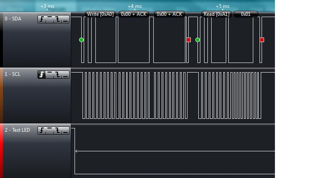This screenshot has width=327, height=178.
Task: Click the +4 ms time ruler marker
Action: (135, 7)
